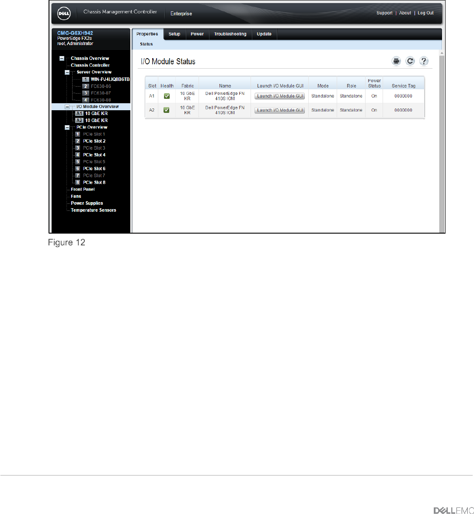Open Fans in the tree
The width and height of the screenshot is (474, 514).
[76, 196]
